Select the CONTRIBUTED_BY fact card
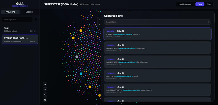 pos(158,89)
